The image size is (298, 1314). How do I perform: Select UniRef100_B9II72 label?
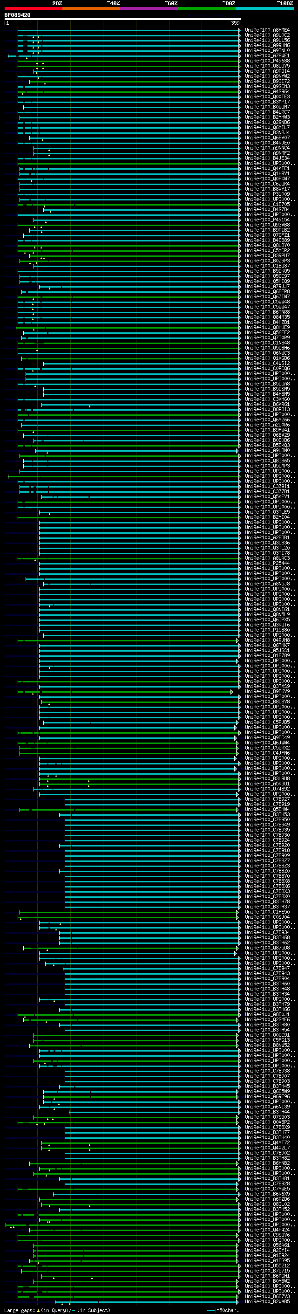tap(267, 81)
